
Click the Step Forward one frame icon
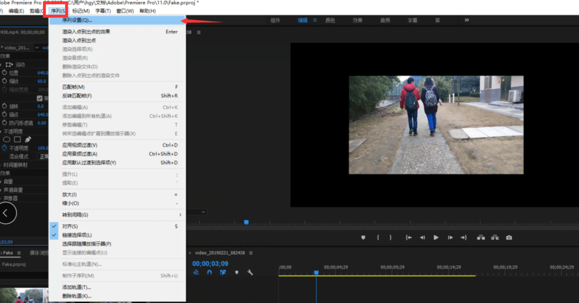tap(450, 238)
